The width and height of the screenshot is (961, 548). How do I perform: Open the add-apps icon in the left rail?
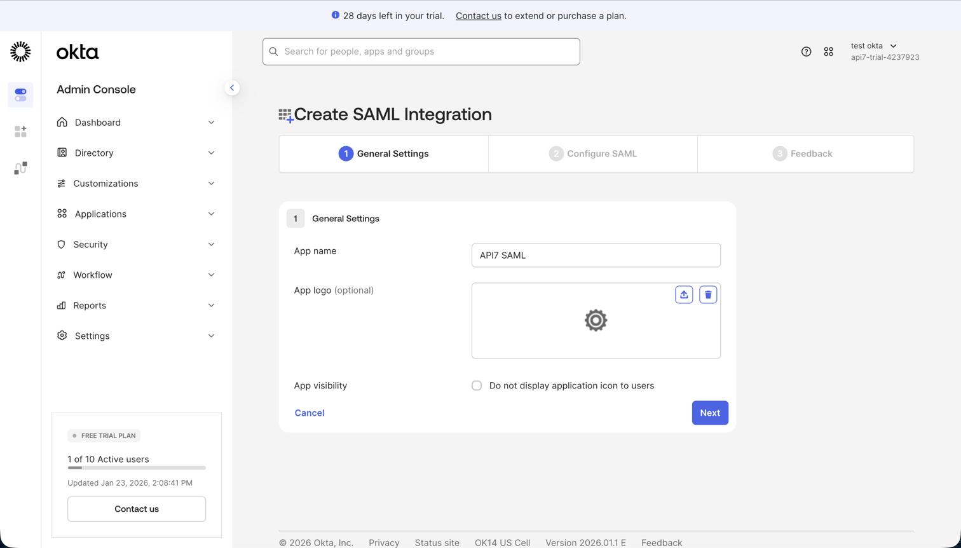tap(20, 131)
